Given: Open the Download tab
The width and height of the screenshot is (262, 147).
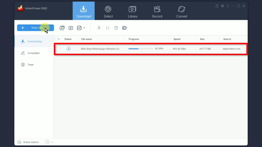Looking at the screenshot, I should pyautogui.click(x=84, y=11).
